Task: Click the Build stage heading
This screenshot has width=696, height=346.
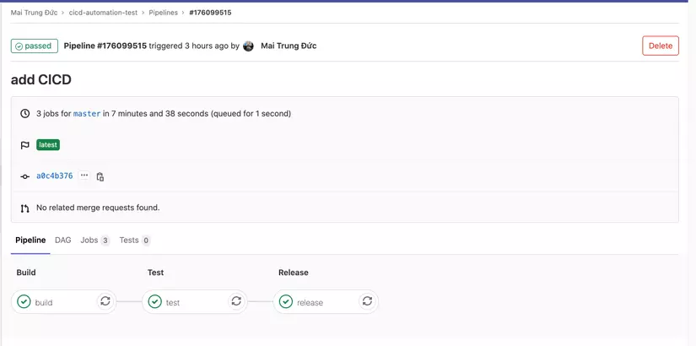Action: 26,273
